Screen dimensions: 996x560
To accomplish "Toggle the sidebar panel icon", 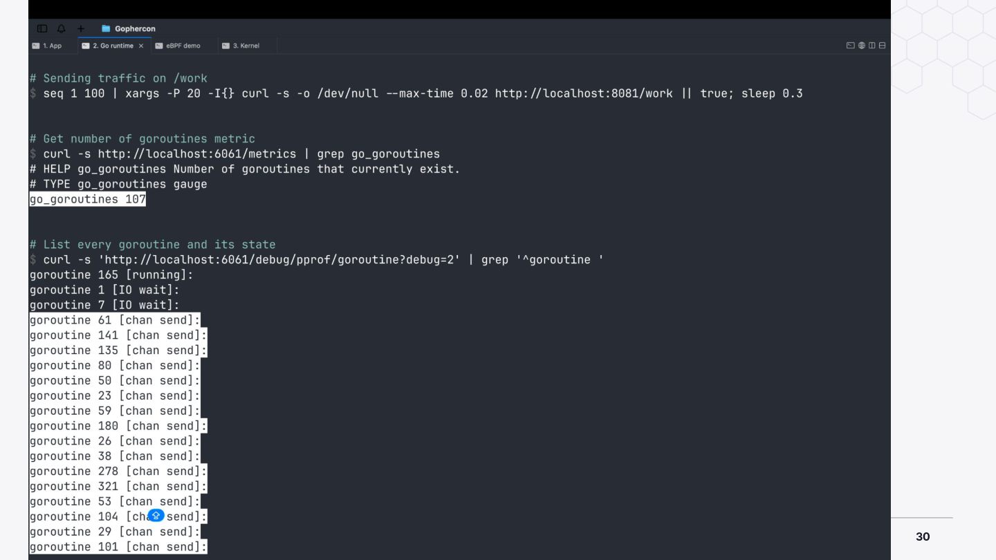I will [42, 28].
